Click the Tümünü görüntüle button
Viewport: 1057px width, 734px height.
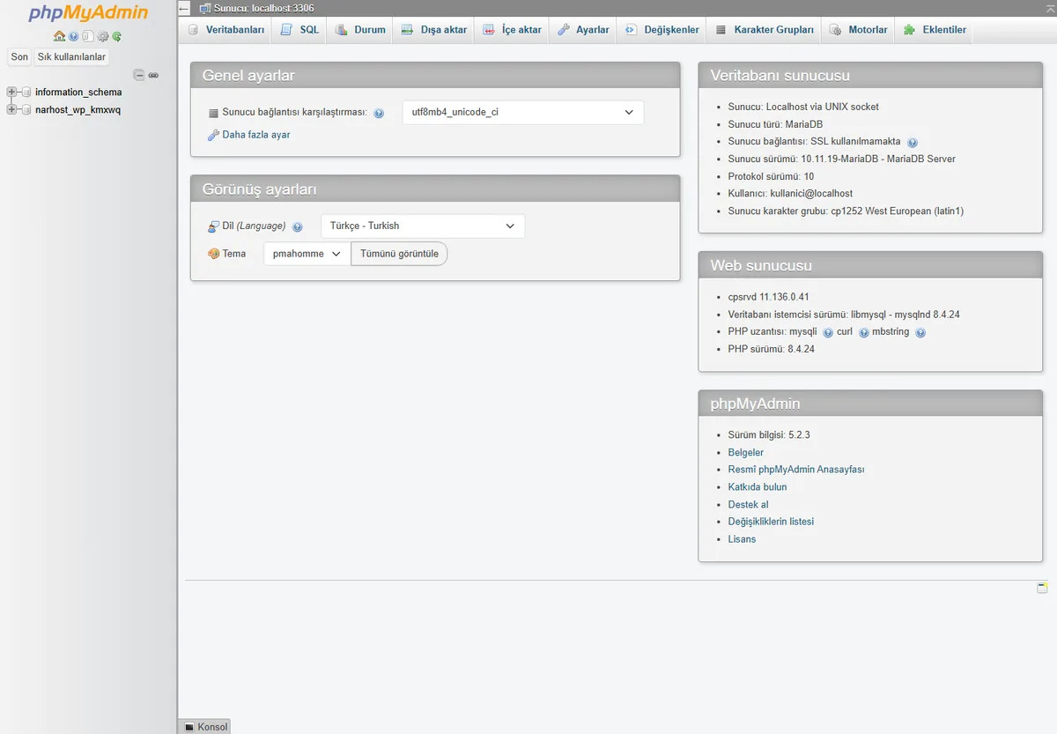coord(399,254)
